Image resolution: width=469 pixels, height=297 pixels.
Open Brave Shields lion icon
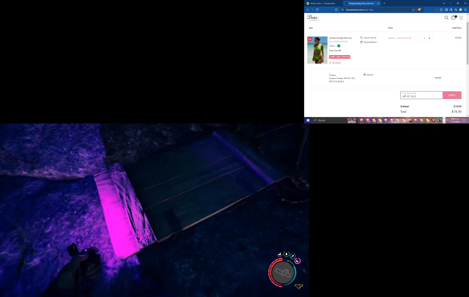[x=420, y=10]
